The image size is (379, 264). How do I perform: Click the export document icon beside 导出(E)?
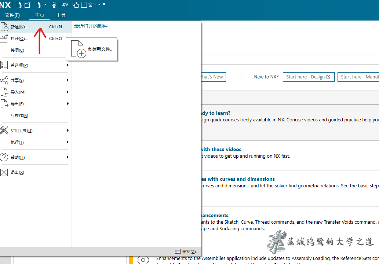pos(4,104)
